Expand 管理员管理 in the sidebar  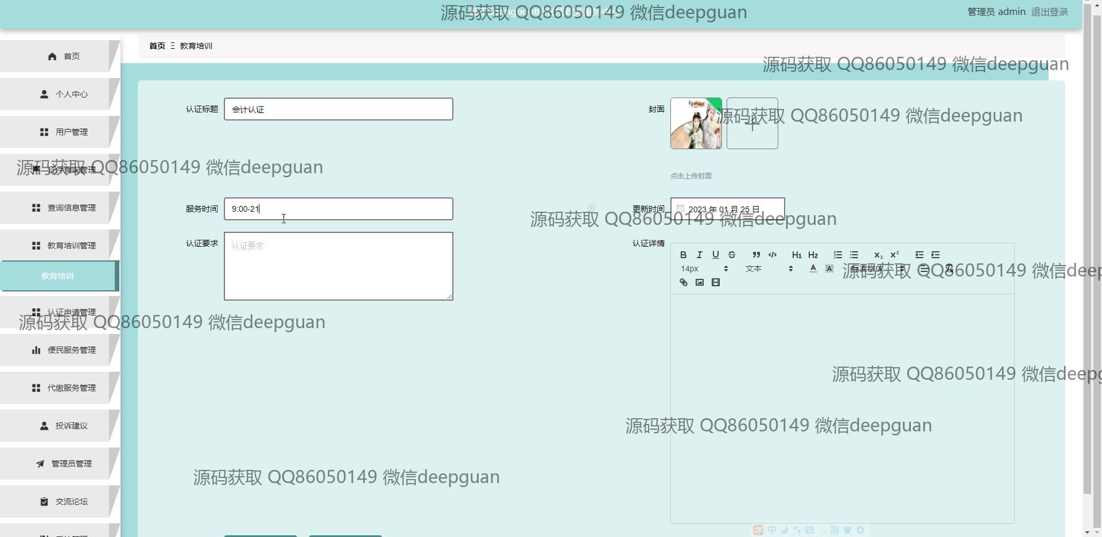60,464
